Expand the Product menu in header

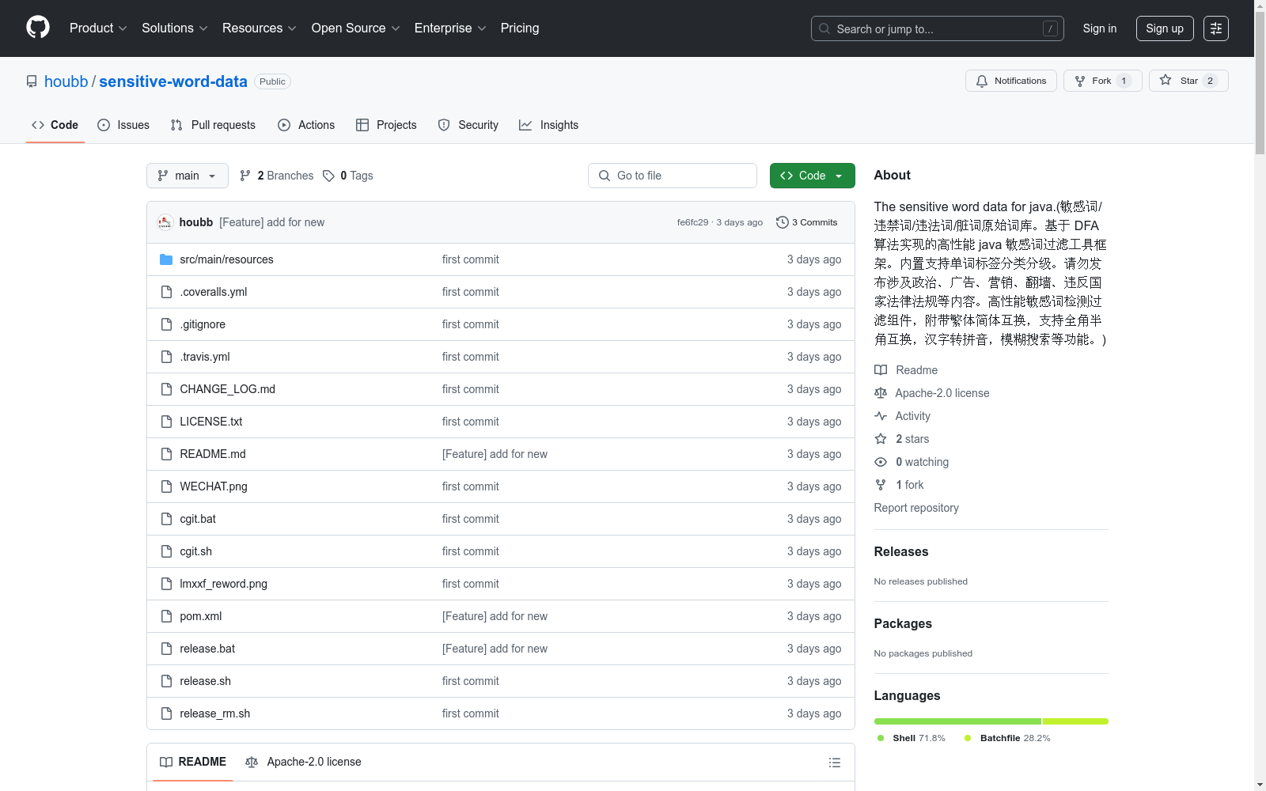[x=98, y=28]
